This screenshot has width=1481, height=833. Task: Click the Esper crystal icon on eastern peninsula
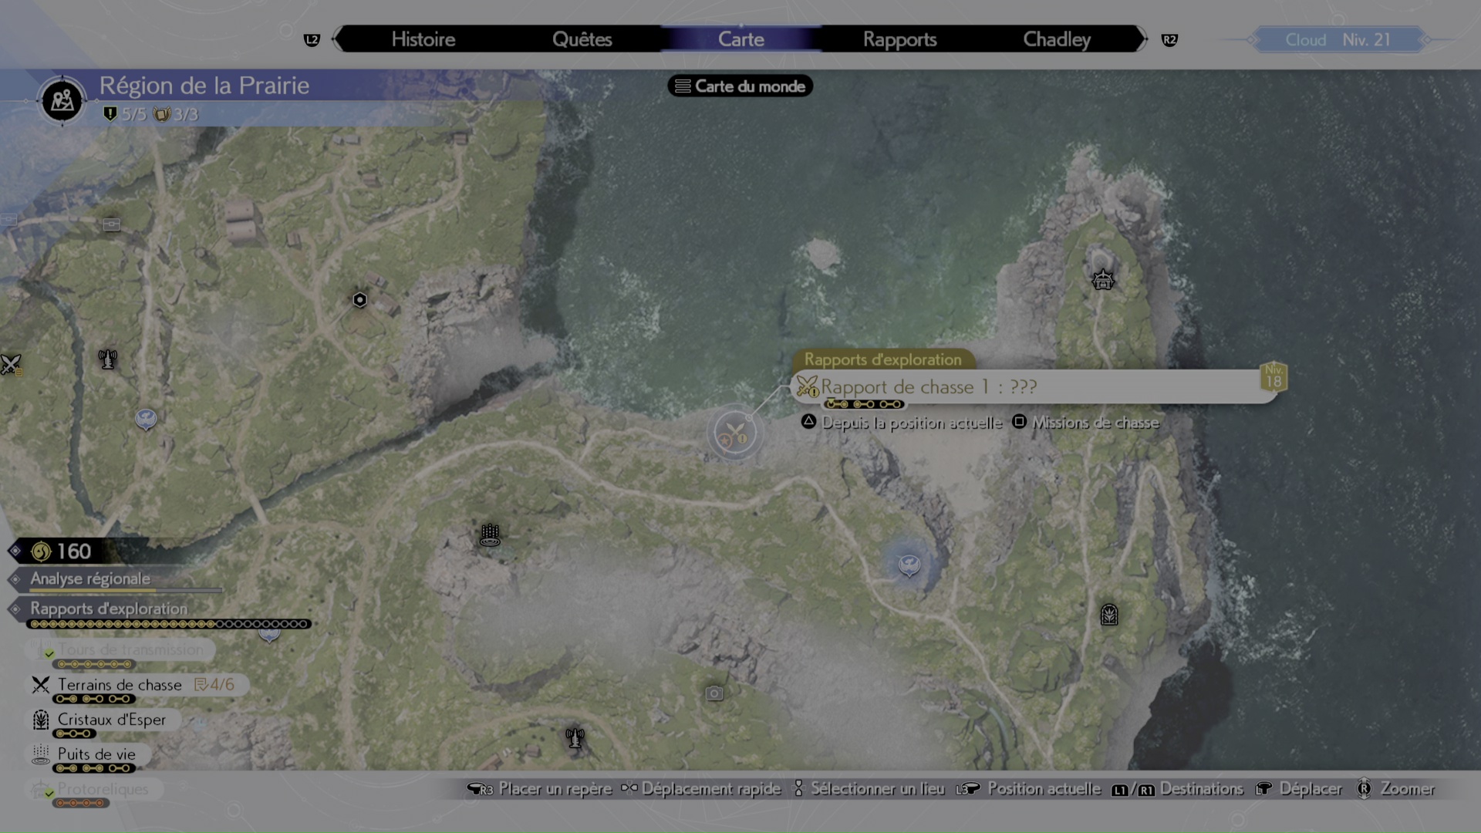pos(1108,615)
